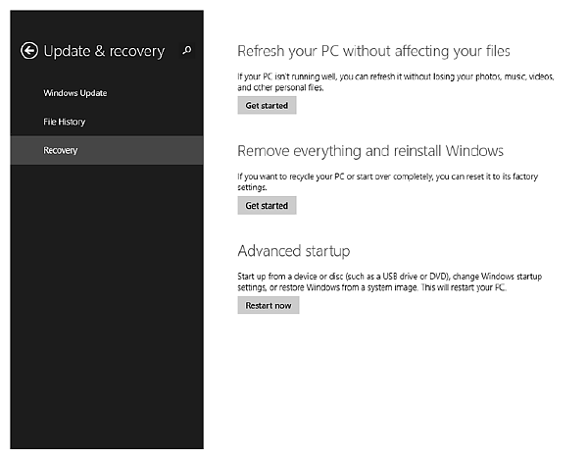Click the Refresh your PC heading
Image resolution: width=588 pixels, height=458 pixels.
374,50
